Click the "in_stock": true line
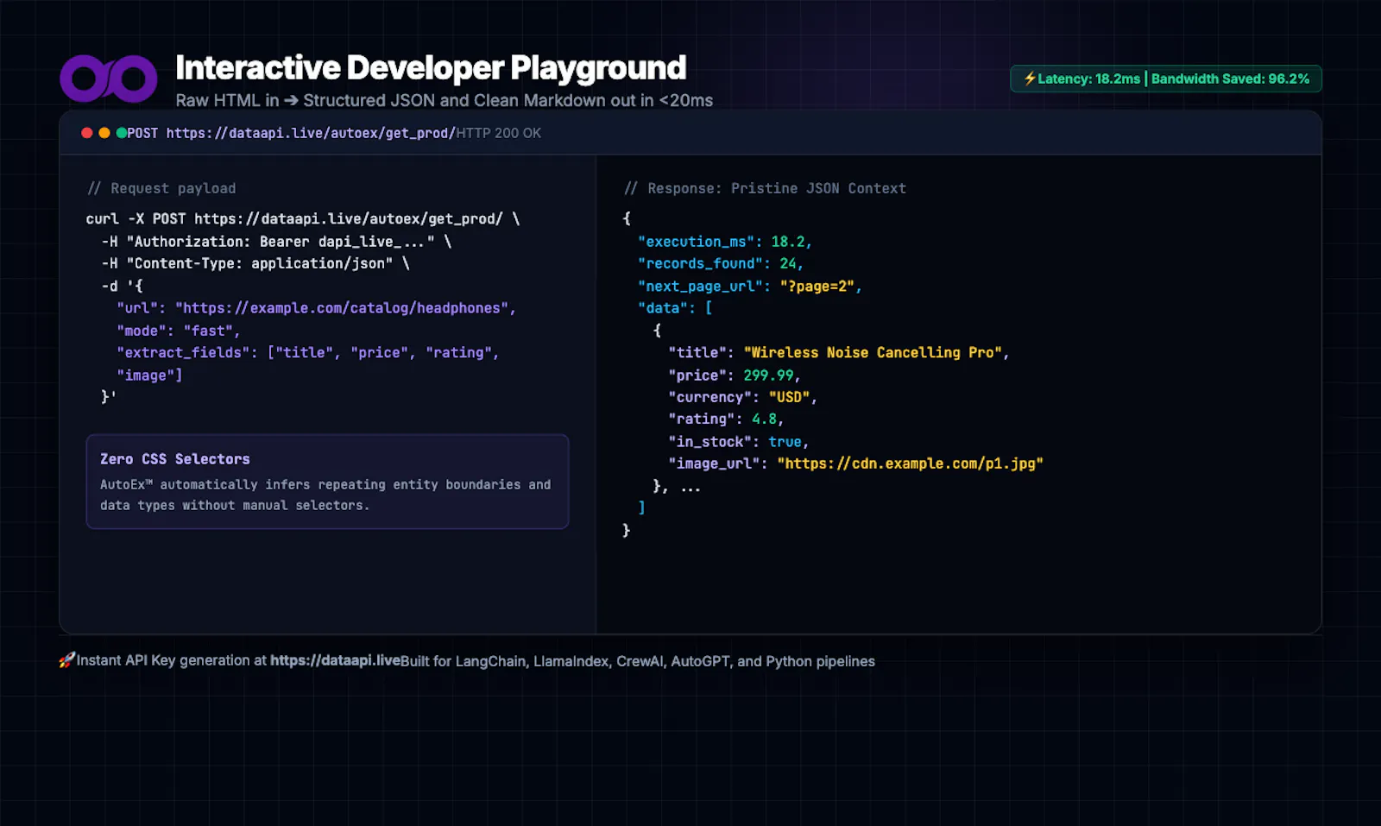Image resolution: width=1381 pixels, height=826 pixels. [x=739, y=442]
